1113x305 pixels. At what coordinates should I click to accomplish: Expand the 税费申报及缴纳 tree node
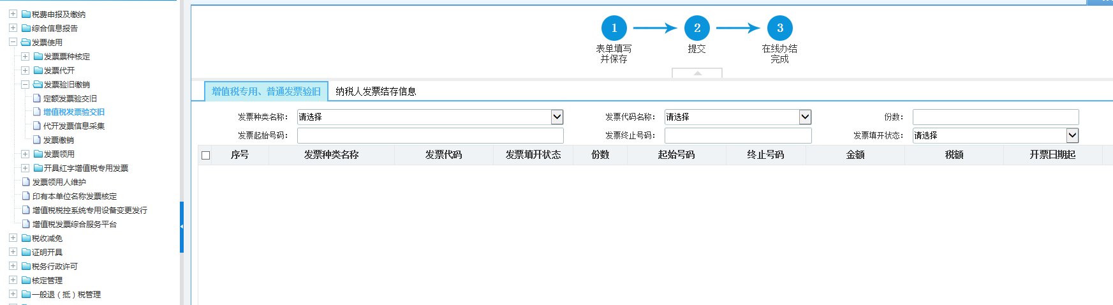[x=13, y=14]
